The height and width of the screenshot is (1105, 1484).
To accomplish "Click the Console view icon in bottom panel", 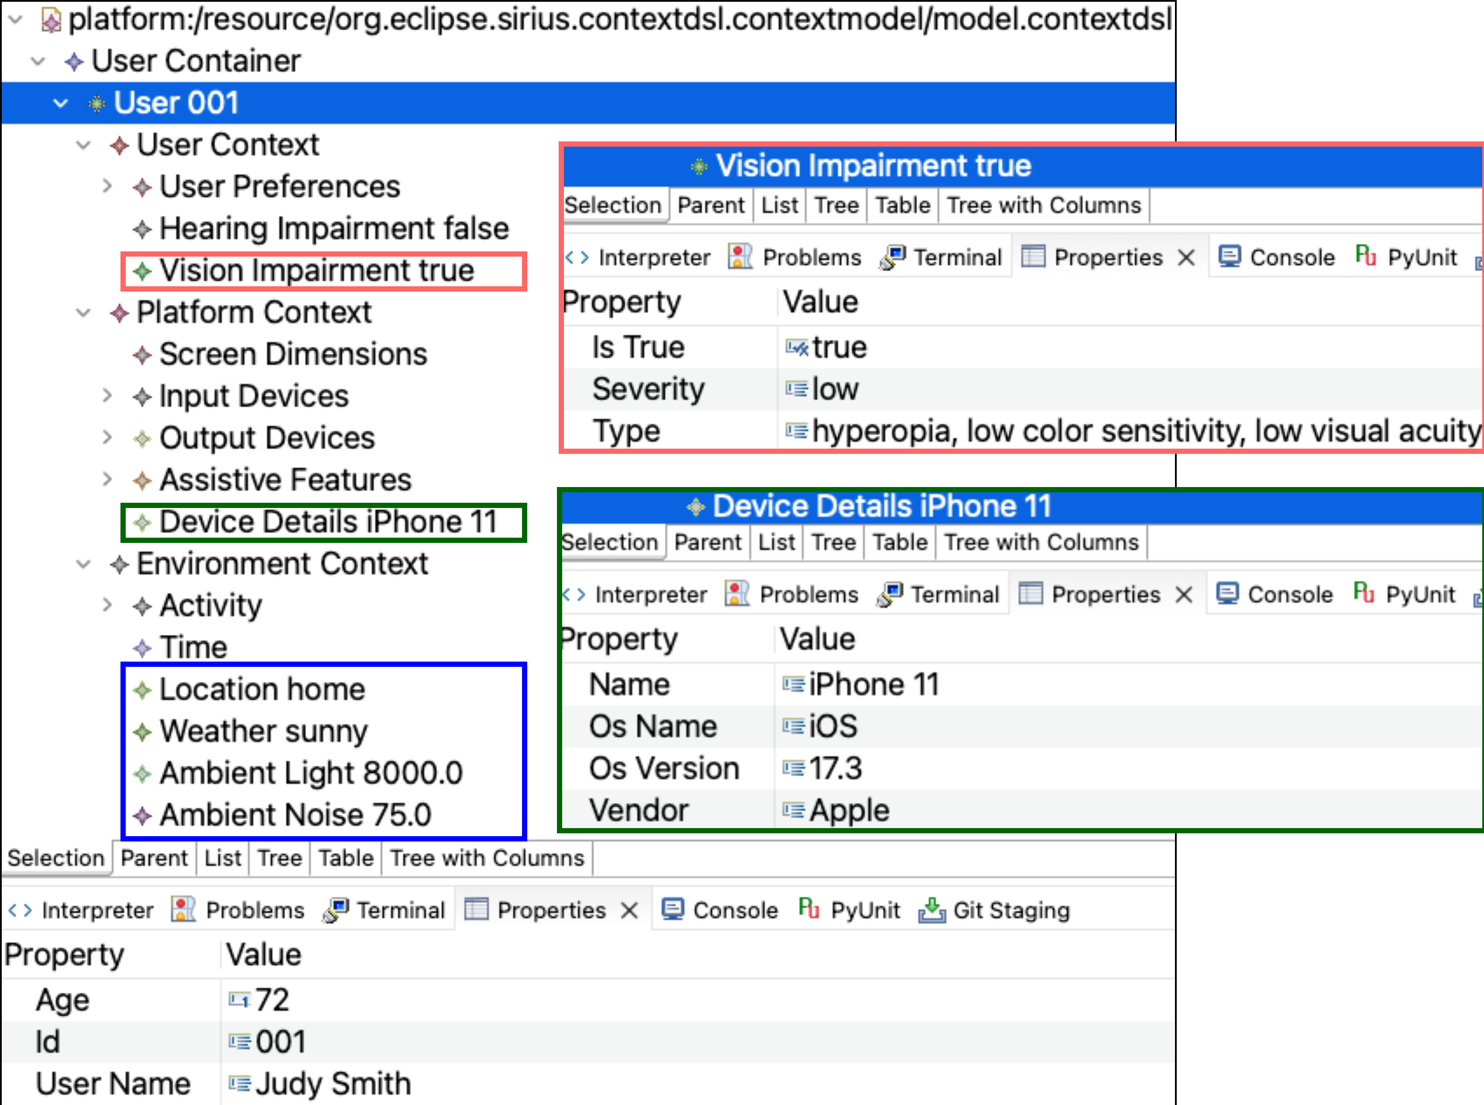I will [672, 909].
